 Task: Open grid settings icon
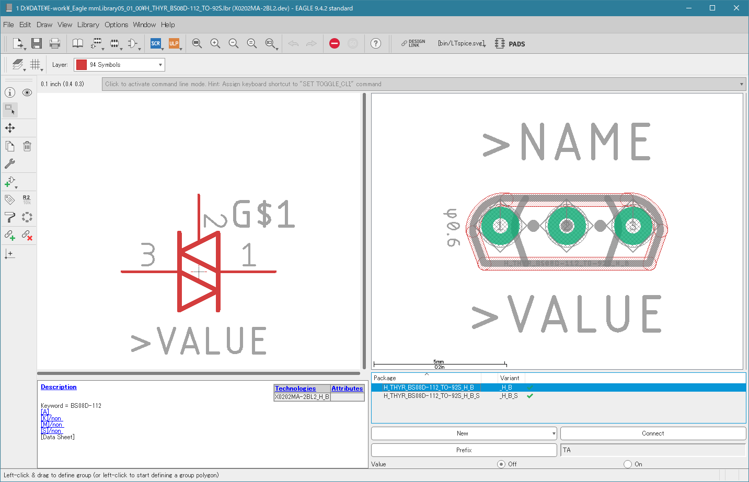[36, 65]
